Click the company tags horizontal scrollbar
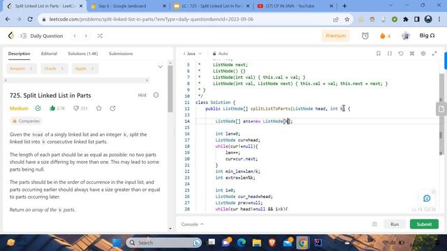Screen dimensions: 447x251 click(x=76, y=80)
